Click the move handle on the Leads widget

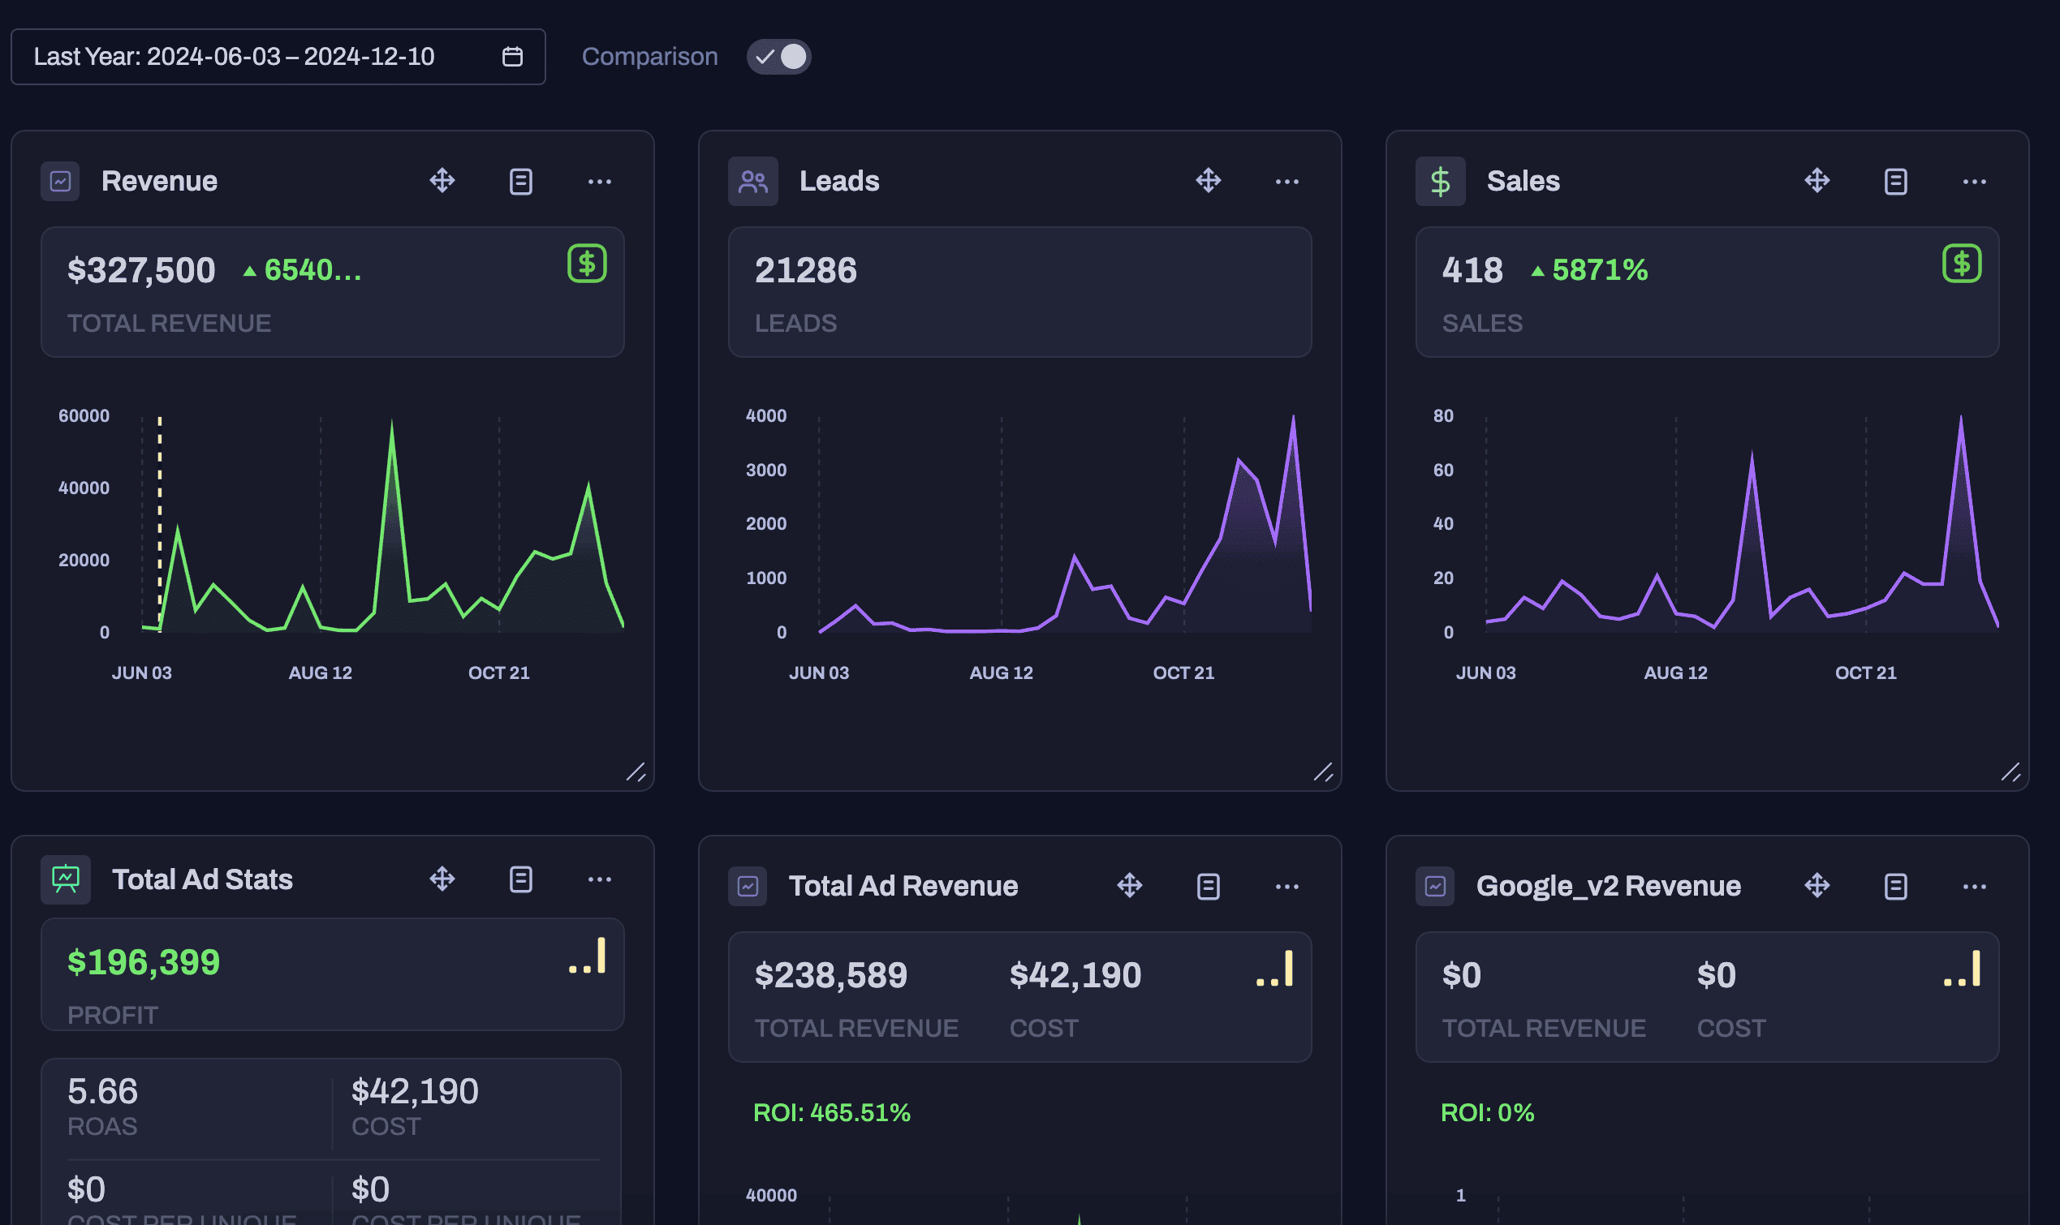pos(1209,181)
